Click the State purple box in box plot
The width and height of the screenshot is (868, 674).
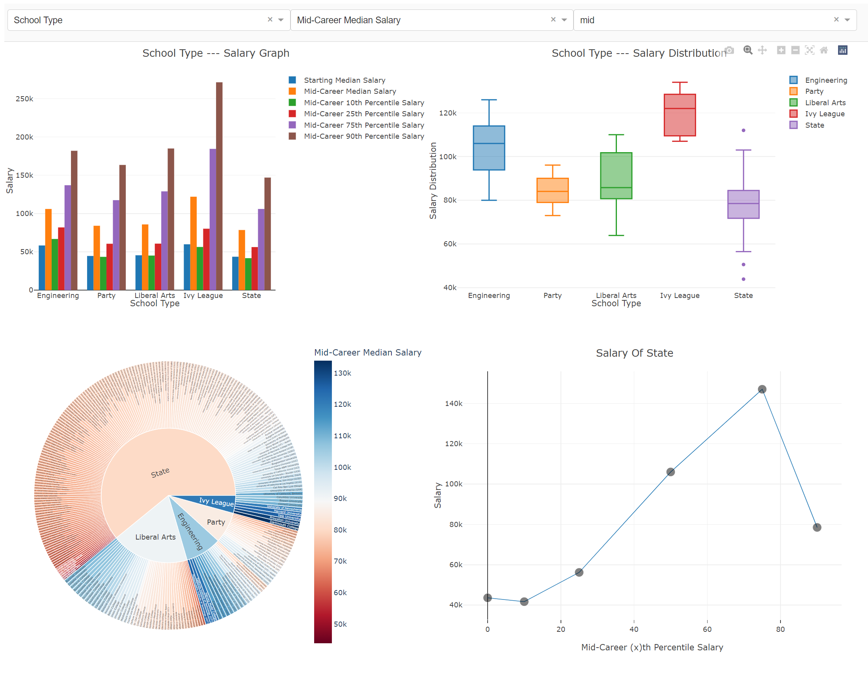coord(743,204)
